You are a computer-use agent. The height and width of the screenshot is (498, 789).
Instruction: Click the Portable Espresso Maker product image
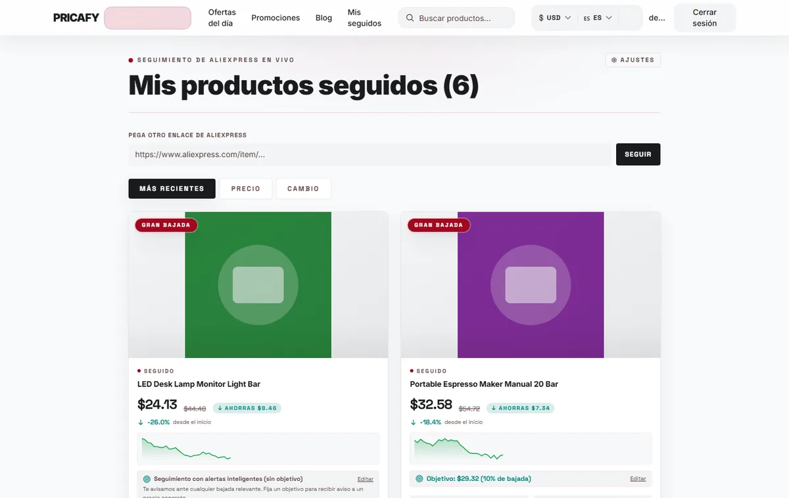pyautogui.click(x=531, y=284)
